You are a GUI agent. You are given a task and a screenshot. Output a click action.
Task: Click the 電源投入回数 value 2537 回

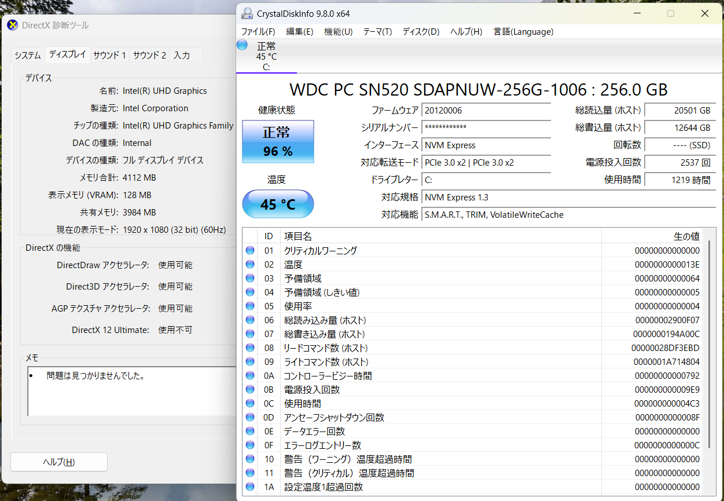tap(680, 163)
